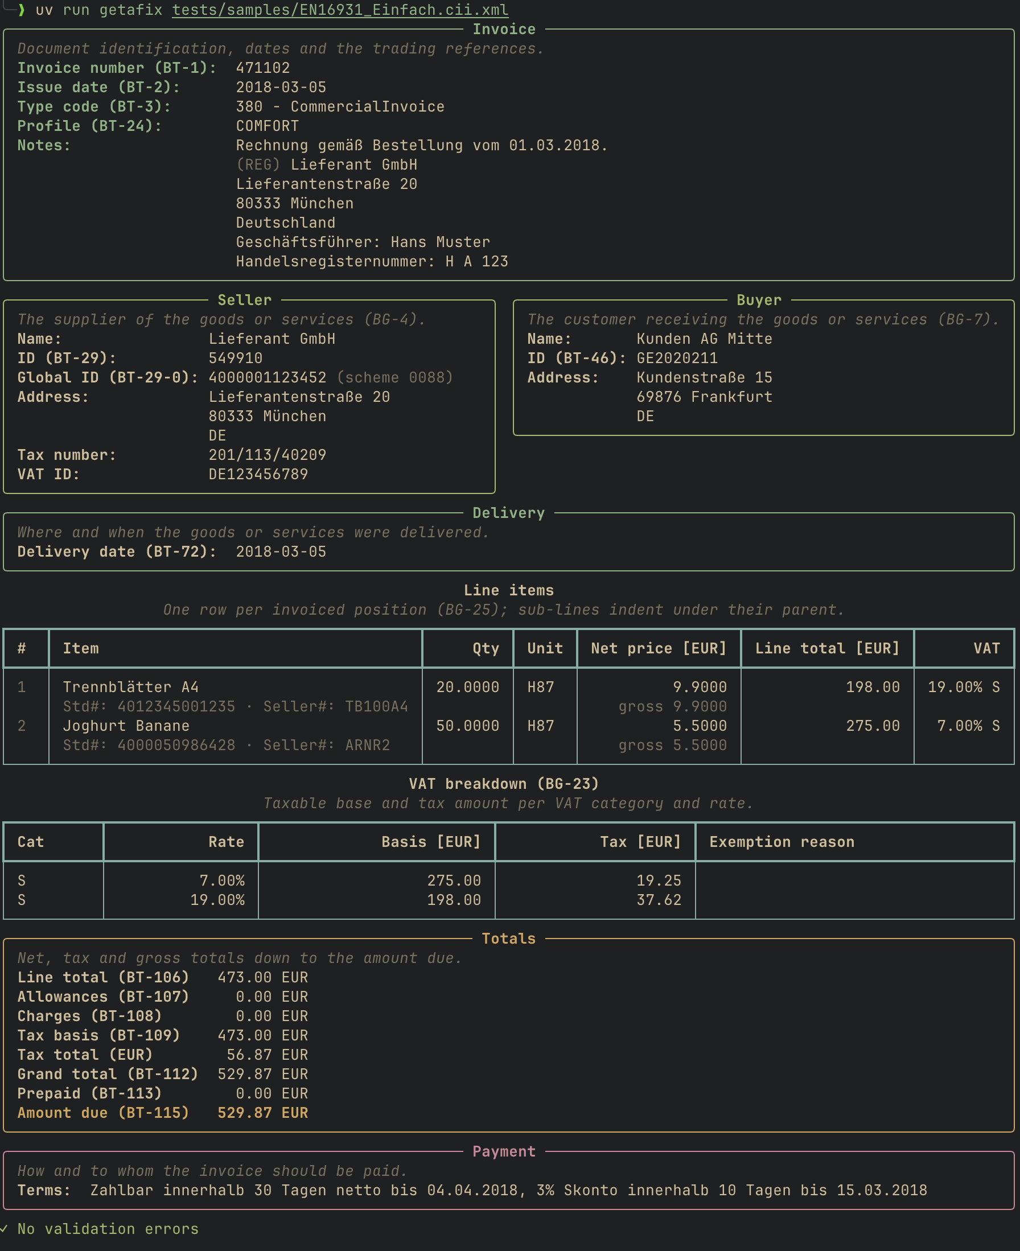Viewport: 1020px width, 1251px height.
Task: Select the item 'Trennblätter A4'
Action: 131,687
